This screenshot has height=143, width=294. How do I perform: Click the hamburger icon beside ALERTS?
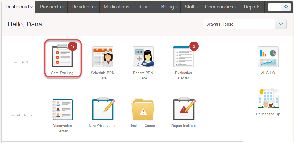pos(13,115)
